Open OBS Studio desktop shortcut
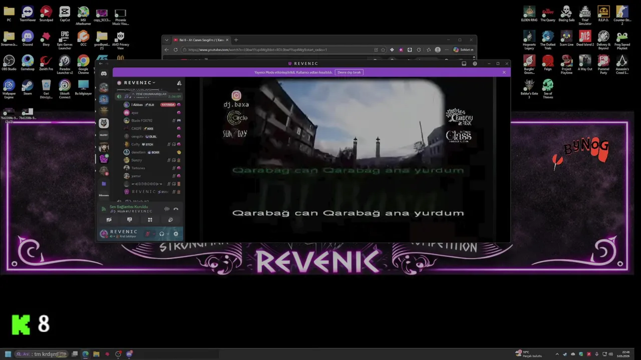This screenshot has width=641, height=360. [x=9, y=63]
